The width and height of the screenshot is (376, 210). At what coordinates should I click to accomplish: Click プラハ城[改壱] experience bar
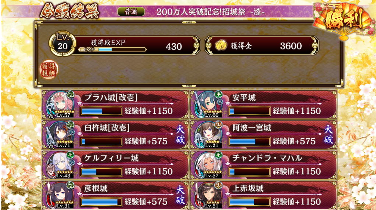101,111
